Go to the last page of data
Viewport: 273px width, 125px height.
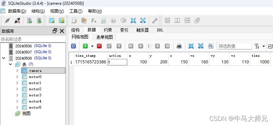(167, 46)
